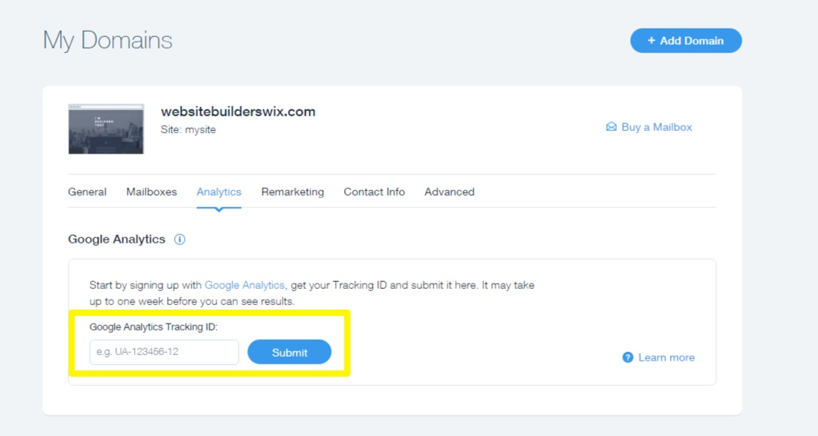This screenshot has width=818, height=436.
Task: Open the Contact Info tab
Action: coord(374,192)
